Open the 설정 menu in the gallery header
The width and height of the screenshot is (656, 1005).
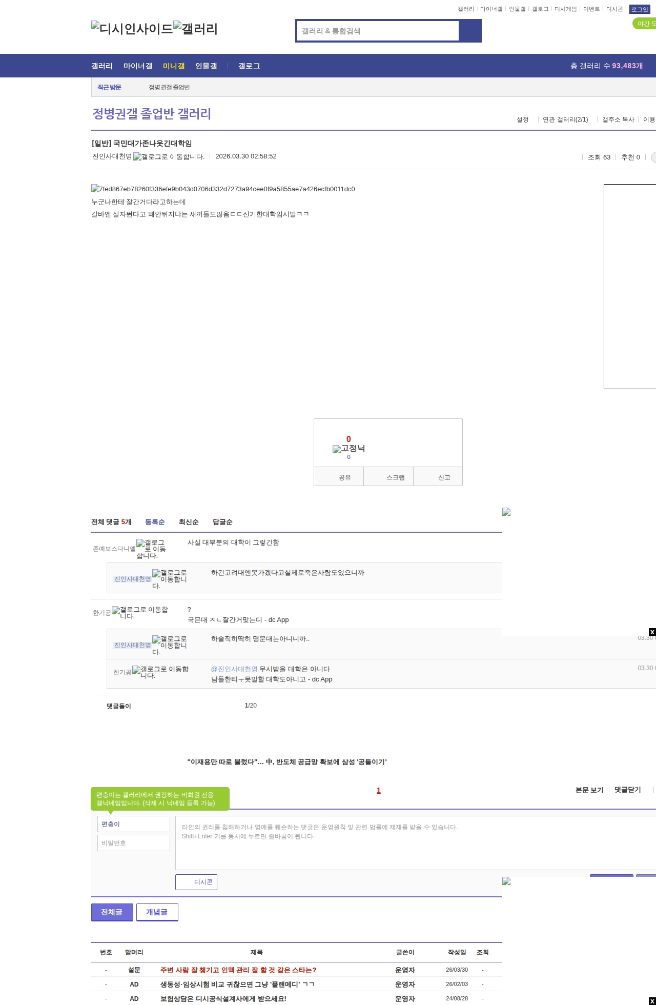tap(522, 119)
